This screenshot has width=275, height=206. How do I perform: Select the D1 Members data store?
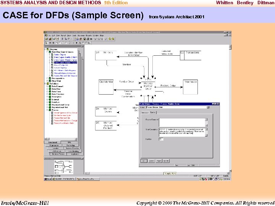pyautogui.click(x=106, y=55)
